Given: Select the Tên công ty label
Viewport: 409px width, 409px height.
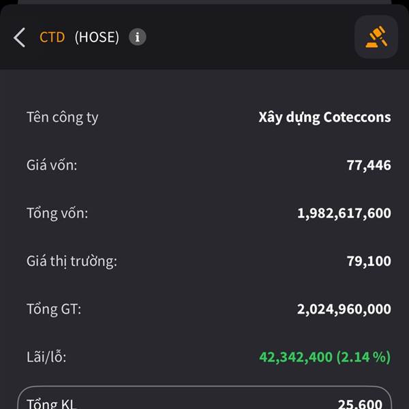Looking at the screenshot, I should [63, 117].
